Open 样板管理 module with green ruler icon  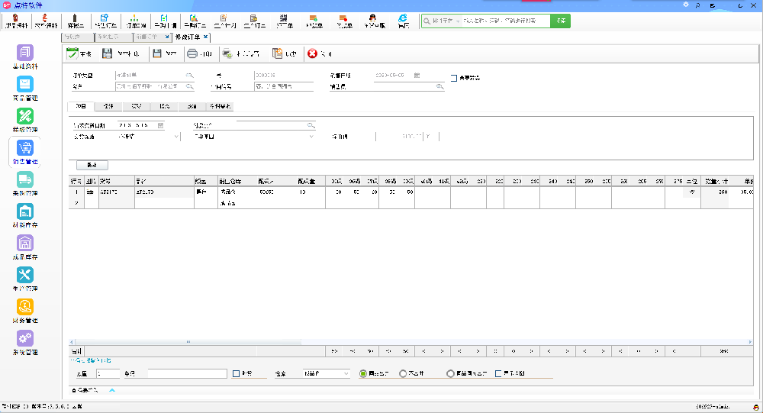(25, 121)
